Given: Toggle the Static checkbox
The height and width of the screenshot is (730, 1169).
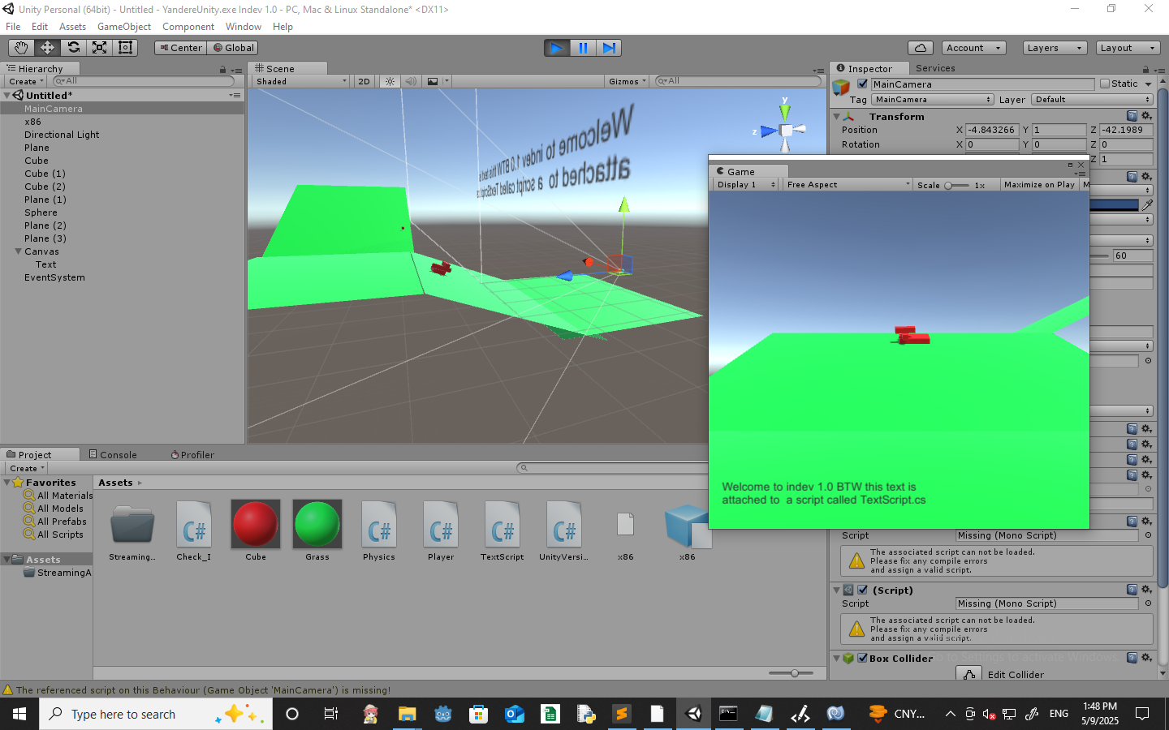Looking at the screenshot, I should pos(1105,84).
